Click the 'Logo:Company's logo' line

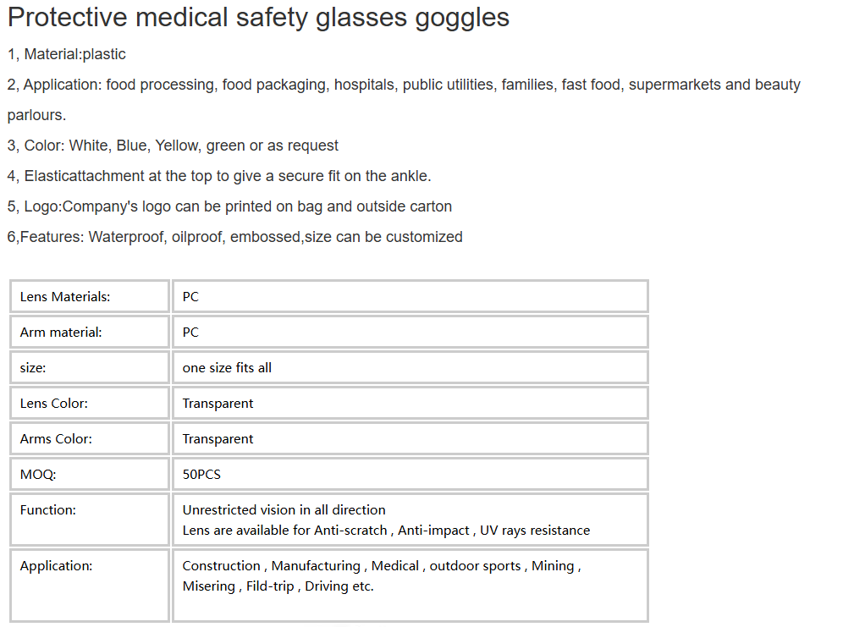click(x=229, y=206)
